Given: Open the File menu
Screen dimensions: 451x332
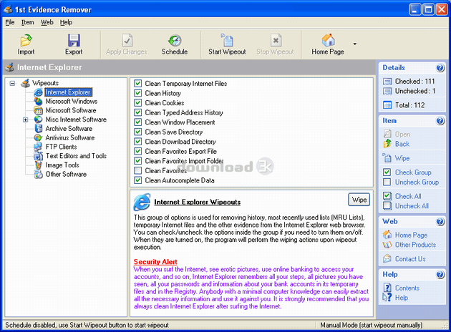Looking at the screenshot, I should click(9, 22).
